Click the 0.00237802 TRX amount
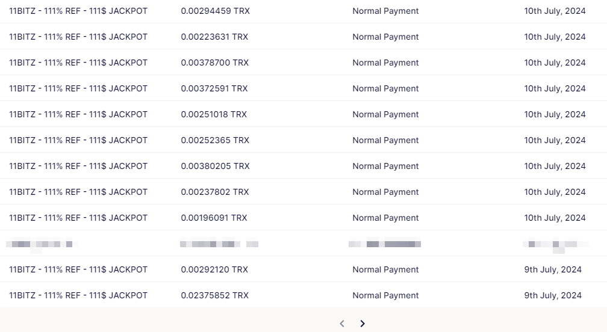The image size is (607, 332). coord(215,192)
